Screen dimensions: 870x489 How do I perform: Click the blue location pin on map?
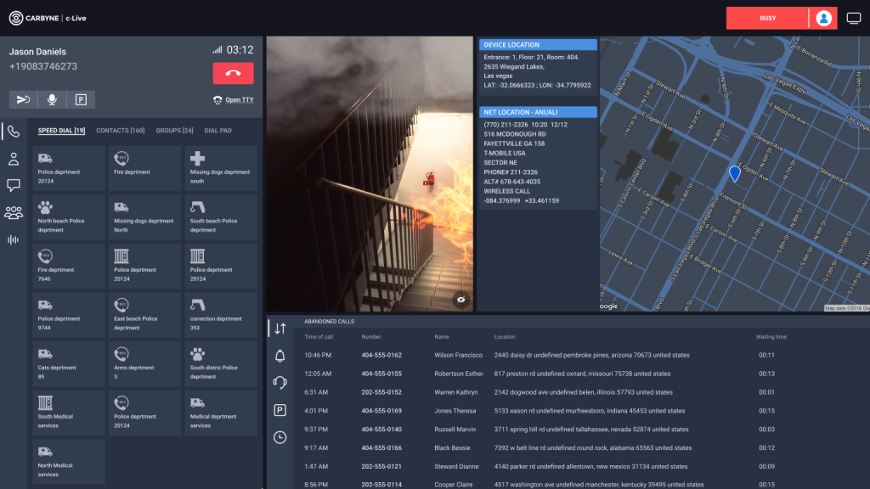[735, 173]
